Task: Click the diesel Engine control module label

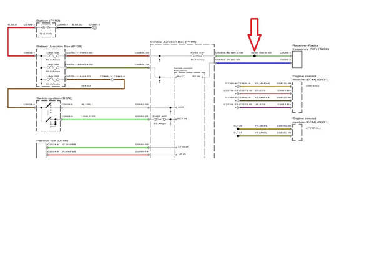Action: tap(310, 78)
